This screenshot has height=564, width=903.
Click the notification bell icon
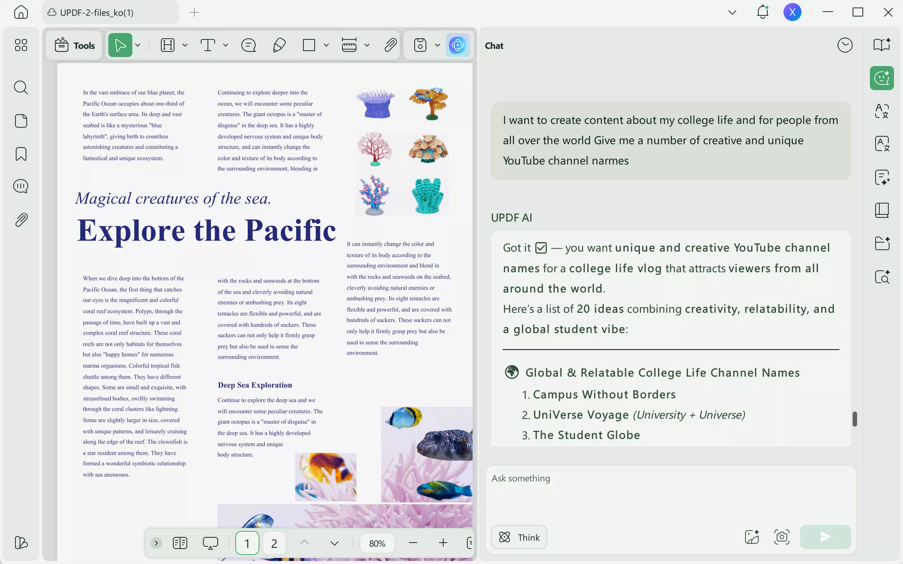click(x=762, y=12)
